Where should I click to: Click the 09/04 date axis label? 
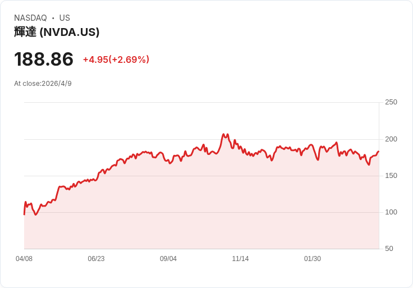point(168,259)
